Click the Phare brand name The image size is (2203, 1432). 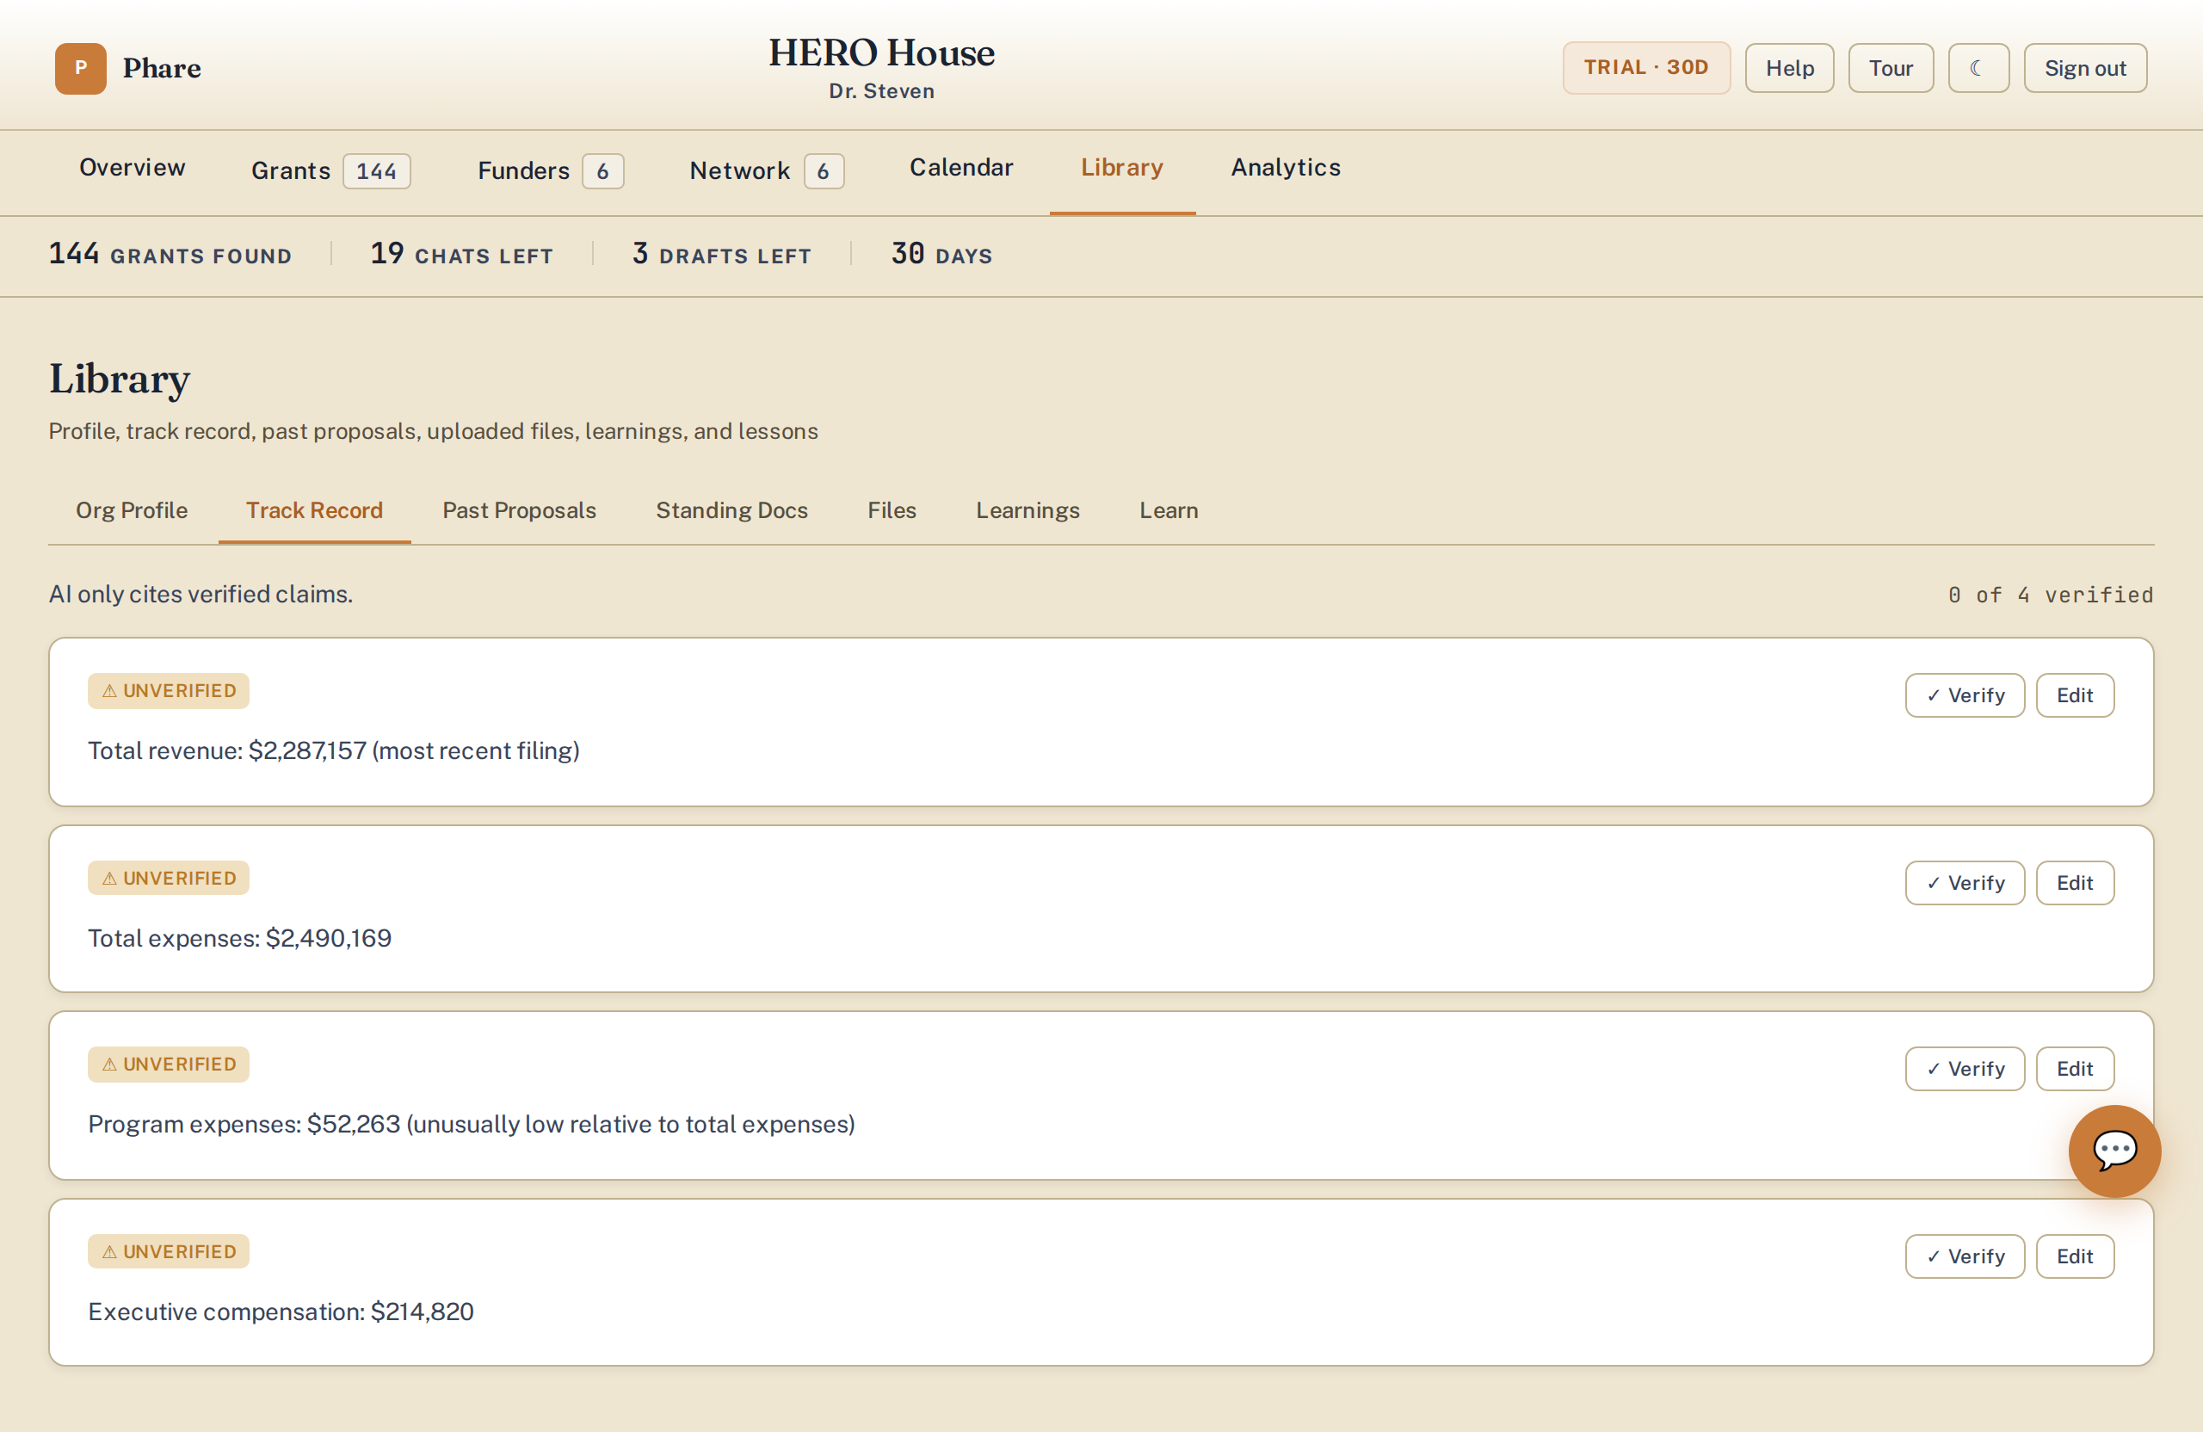point(162,69)
